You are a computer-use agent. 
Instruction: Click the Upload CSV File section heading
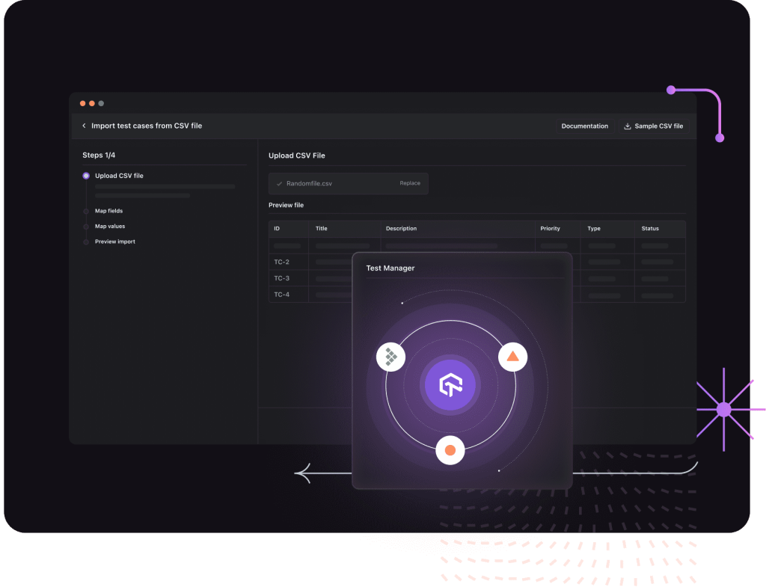pos(296,156)
